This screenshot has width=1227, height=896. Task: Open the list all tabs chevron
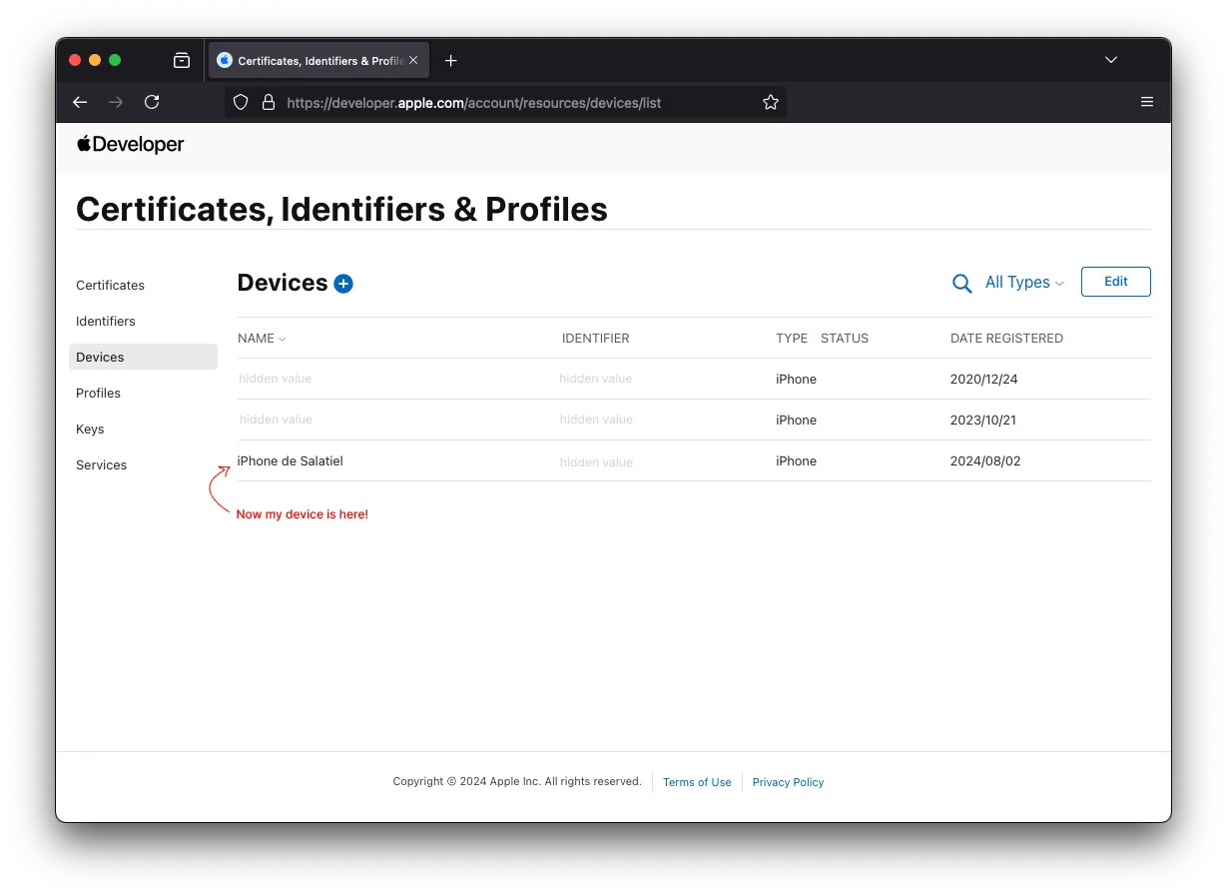click(x=1111, y=60)
